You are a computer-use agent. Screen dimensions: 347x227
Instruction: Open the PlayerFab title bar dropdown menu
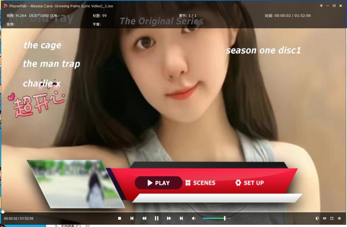(x=321, y=6)
